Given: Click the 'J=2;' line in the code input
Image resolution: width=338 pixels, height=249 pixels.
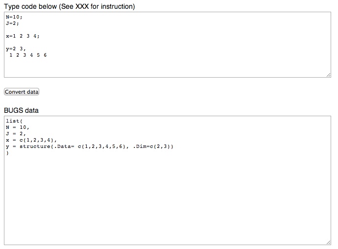Looking at the screenshot, I should 12,23.
